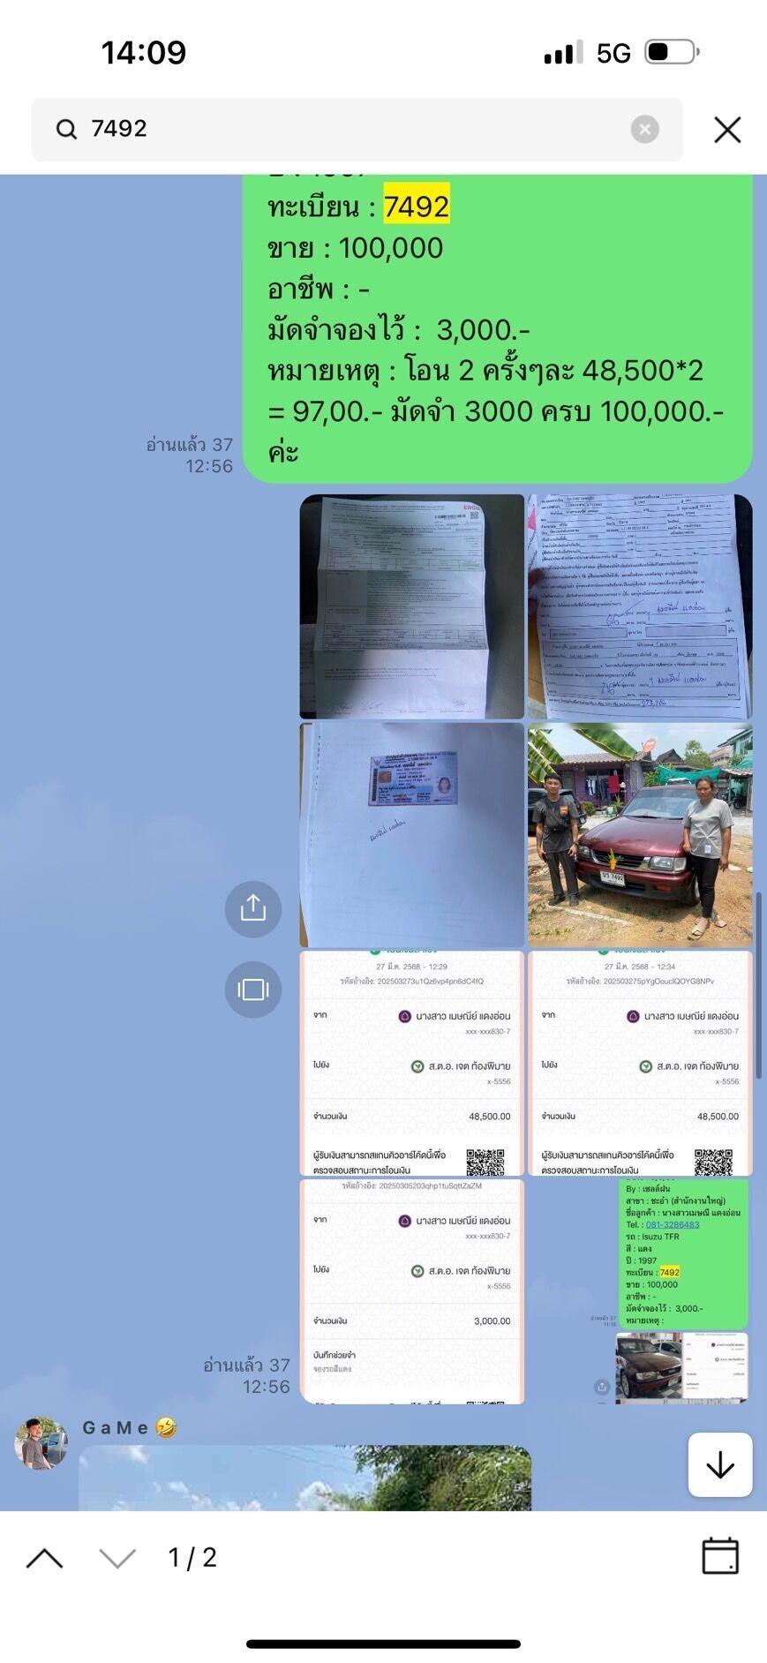Tap the share icon beside photos

pos(253,908)
